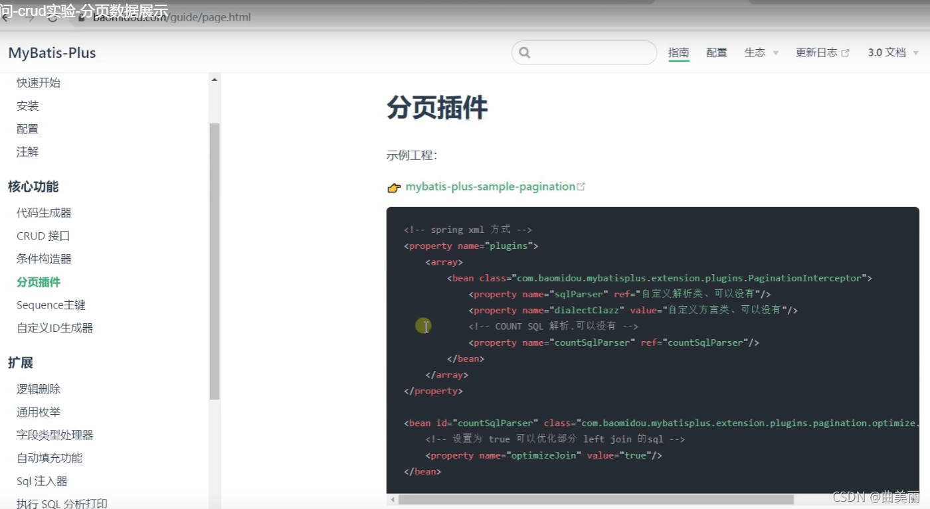Open 通用枚举 in sidebar
The width and height of the screenshot is (930, 509).
[39, 412]
